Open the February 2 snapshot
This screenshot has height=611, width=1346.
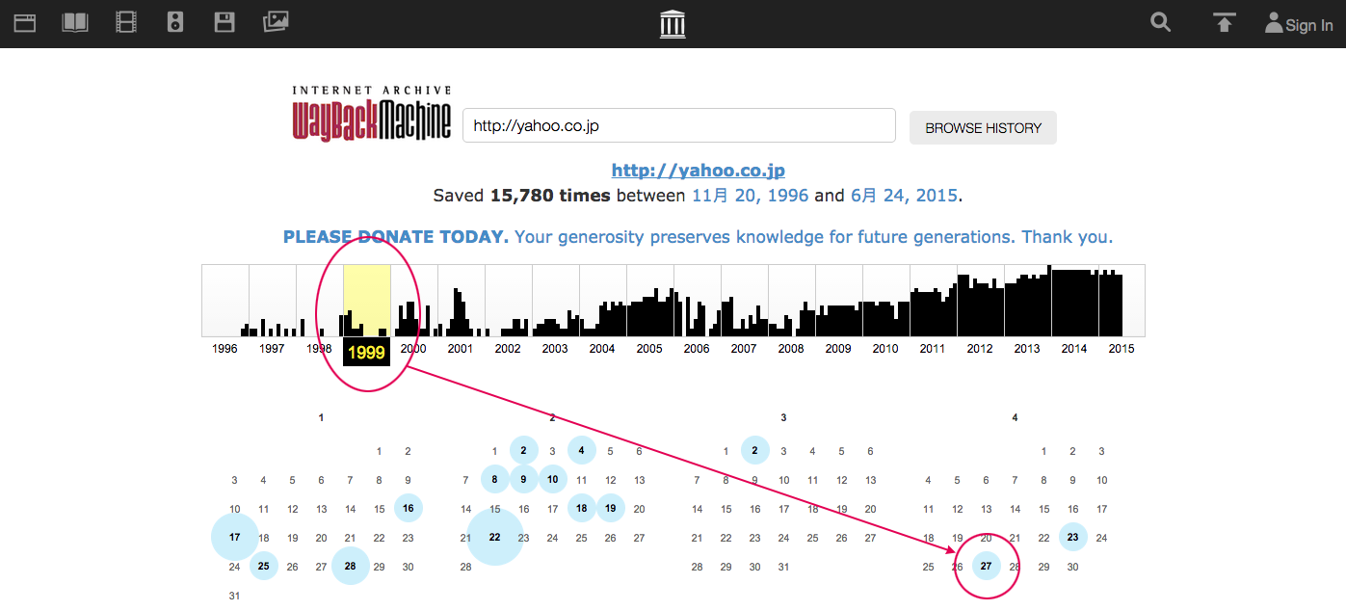point(524,450)
